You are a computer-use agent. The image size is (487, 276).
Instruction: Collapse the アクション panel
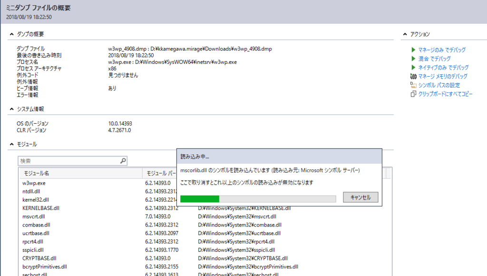click(405, 34)
